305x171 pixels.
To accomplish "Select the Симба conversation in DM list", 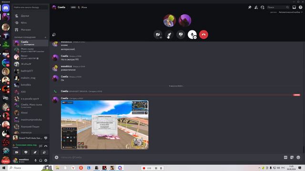I will pyautogui.click(x=30, y=43).
